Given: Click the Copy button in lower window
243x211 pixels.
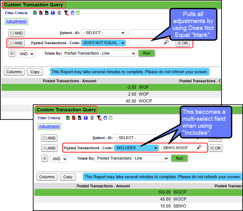Looking at the screenshot, I should click(68, 177).
